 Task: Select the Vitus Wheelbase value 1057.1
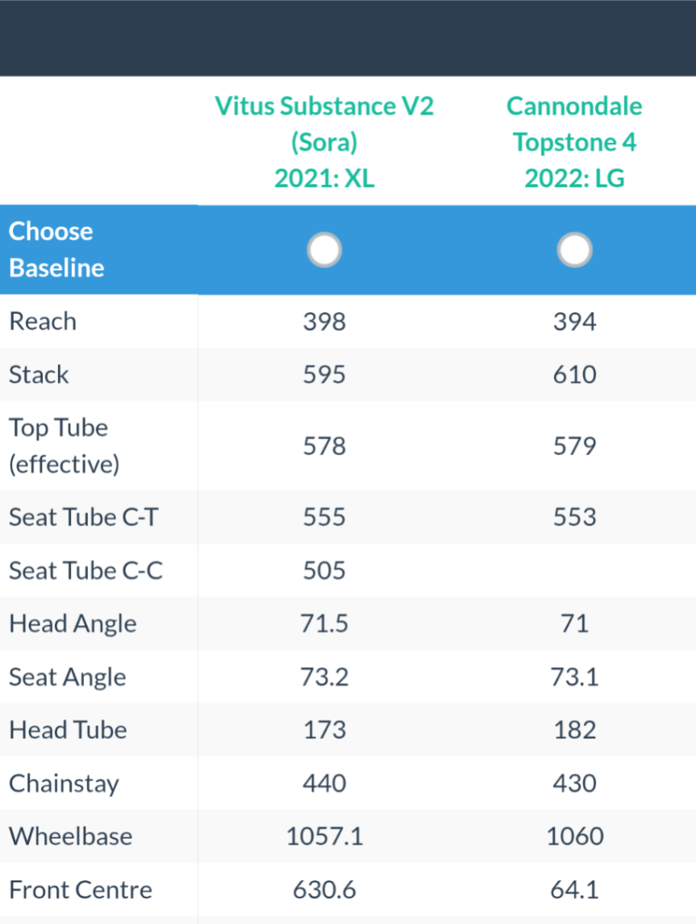point(324,836)
